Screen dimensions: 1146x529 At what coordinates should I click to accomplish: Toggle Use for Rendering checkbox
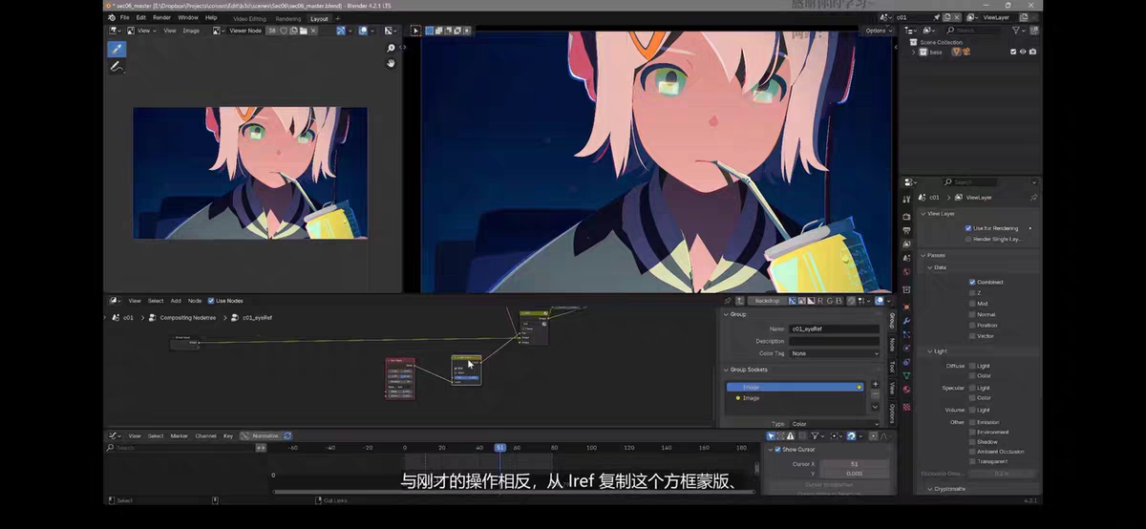tap(968, 228)
